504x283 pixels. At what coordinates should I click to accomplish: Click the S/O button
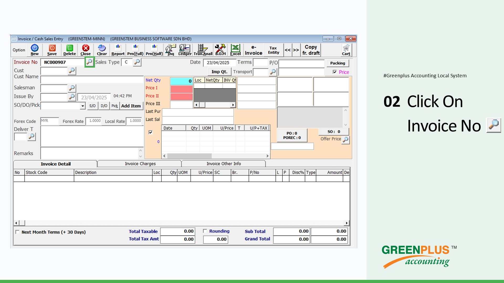coord(92,106)
